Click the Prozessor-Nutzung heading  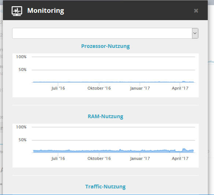click(105, 46)
